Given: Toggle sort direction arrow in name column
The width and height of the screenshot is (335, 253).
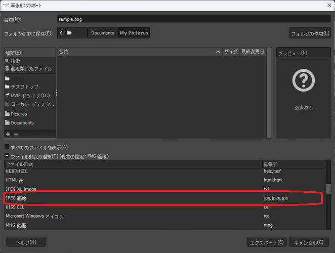Looking at the screenshot, I should click(218, 52).
